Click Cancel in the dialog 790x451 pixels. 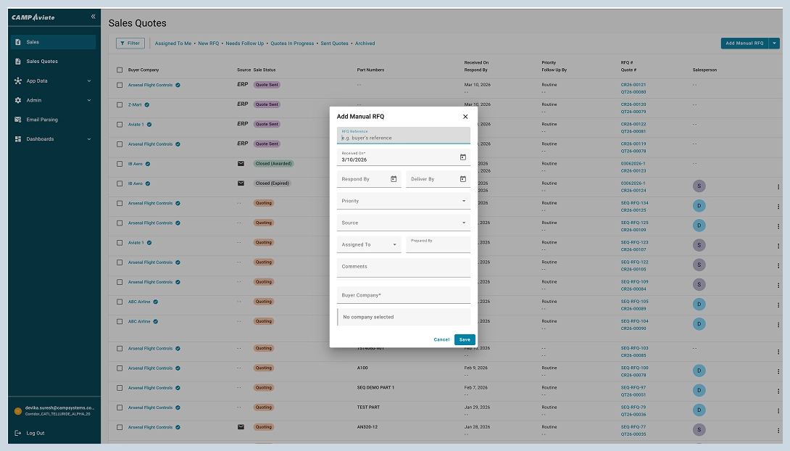[441, 339]
